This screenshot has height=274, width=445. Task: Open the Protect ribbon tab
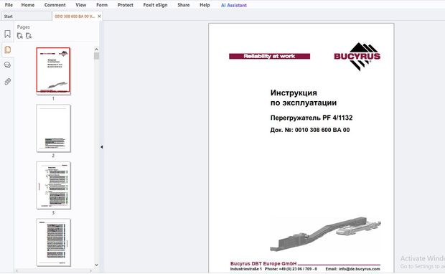(126, 5)
